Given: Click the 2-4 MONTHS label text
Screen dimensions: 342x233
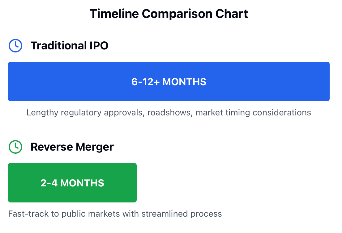Looking at the screenshot, I should [72, 183].
